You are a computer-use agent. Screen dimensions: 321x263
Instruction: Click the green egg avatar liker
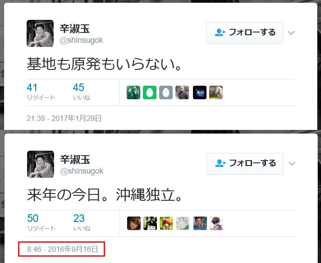click(150, 92)
